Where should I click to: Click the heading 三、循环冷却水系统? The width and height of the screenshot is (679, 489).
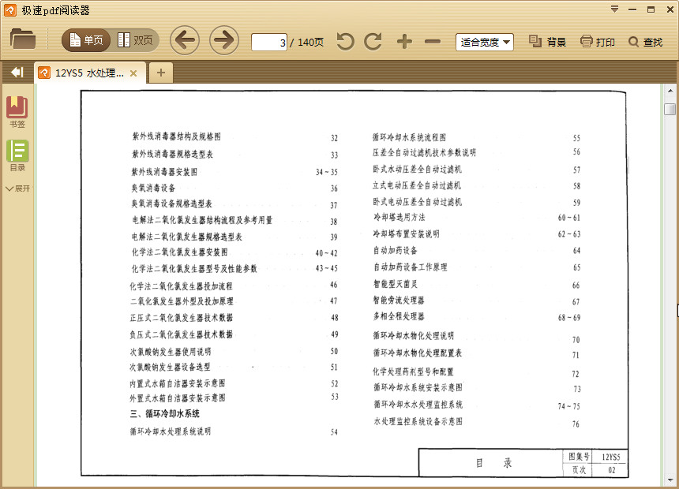(x=164, y=414)
